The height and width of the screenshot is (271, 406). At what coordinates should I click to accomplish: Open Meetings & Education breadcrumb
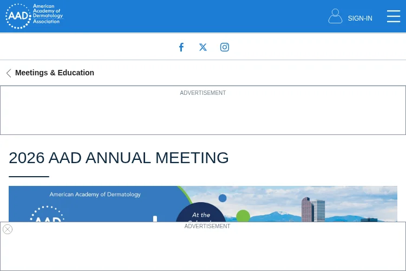tap(55, 73)
